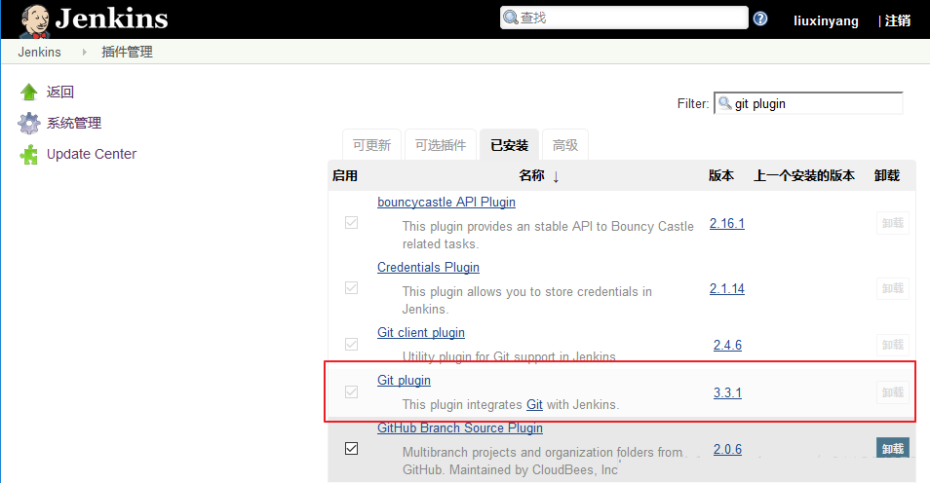Open the GitHub Branch Source Plugin link
This screenshot has height=483, width=930.
460,427
